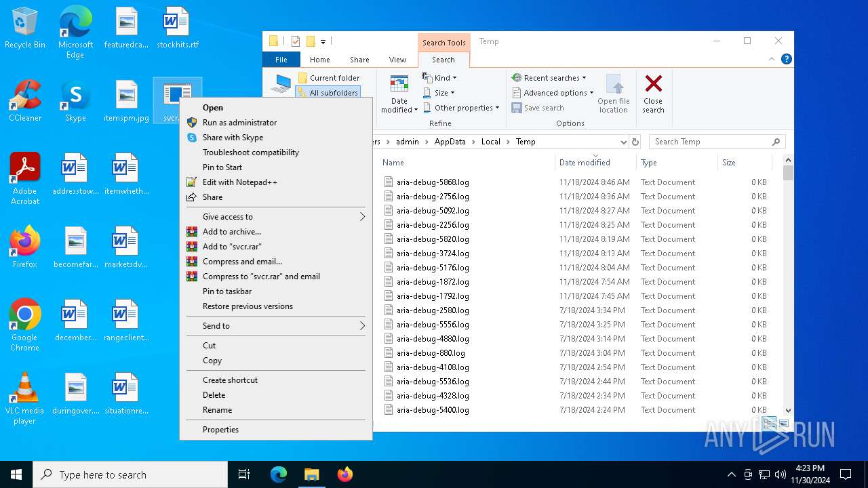Click the taskbar search box
Image resolution: width=868 pixels, height=488 pixels.
[130, 474]
